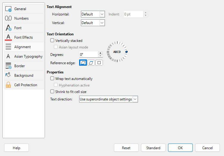This screenshot has height=156, width=224.
Task: Click the Degrees input field
Action: pos(89,54)
